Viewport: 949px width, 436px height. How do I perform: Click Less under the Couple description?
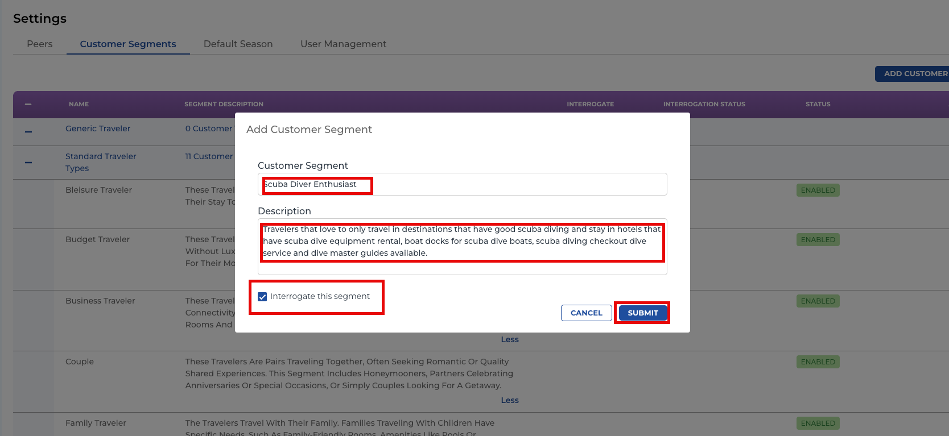point(509,400)
